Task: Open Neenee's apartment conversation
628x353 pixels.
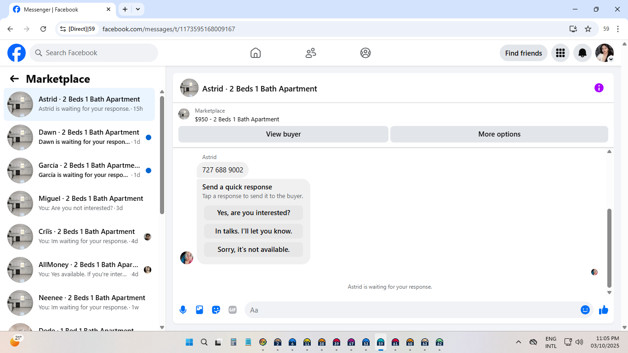Action: point(80,303)
